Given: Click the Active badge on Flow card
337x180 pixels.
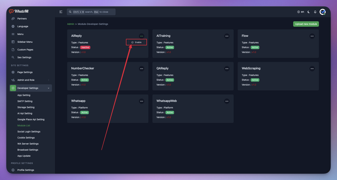Looking at the screenshot, I should click(255, 47).
